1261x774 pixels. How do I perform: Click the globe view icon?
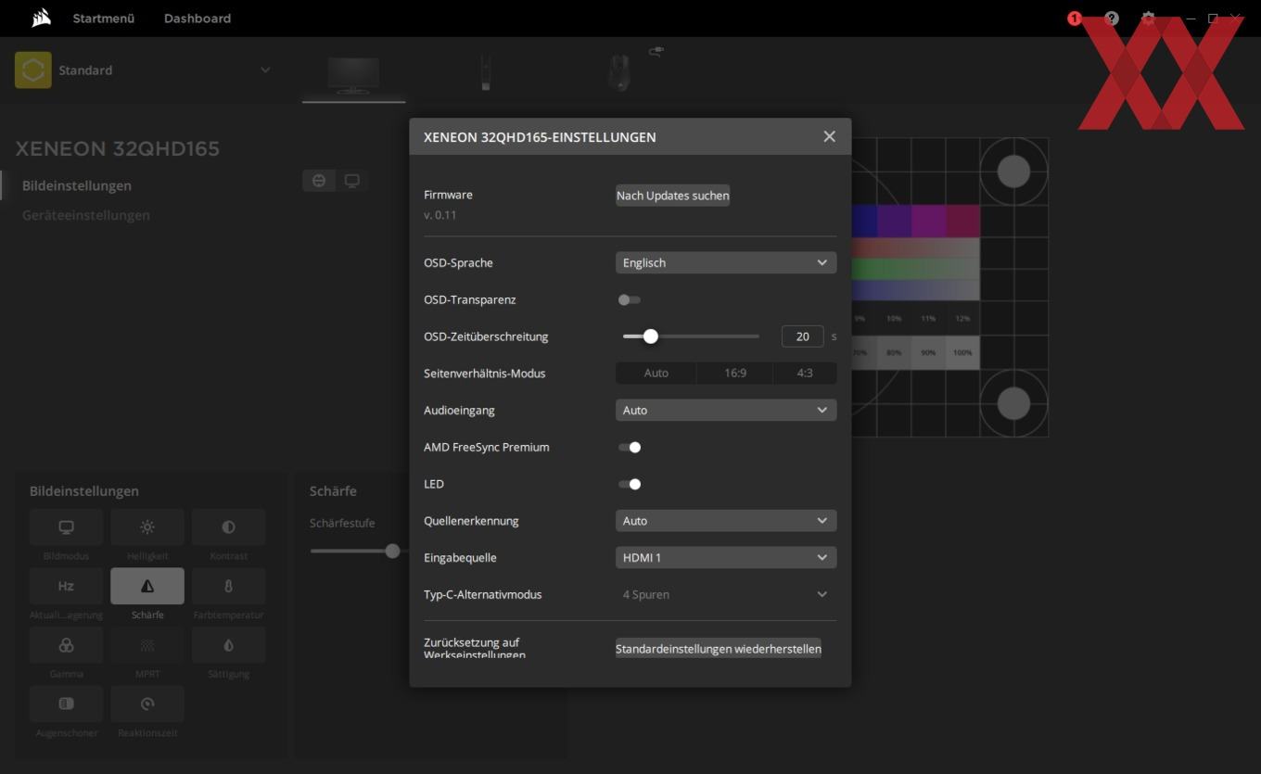tap(319, 181)
